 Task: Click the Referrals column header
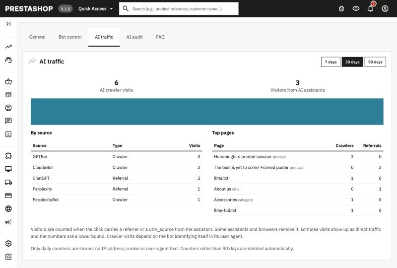tap(372, 145)
